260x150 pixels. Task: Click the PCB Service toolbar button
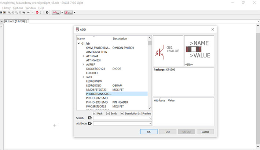[x=69, y=12]
